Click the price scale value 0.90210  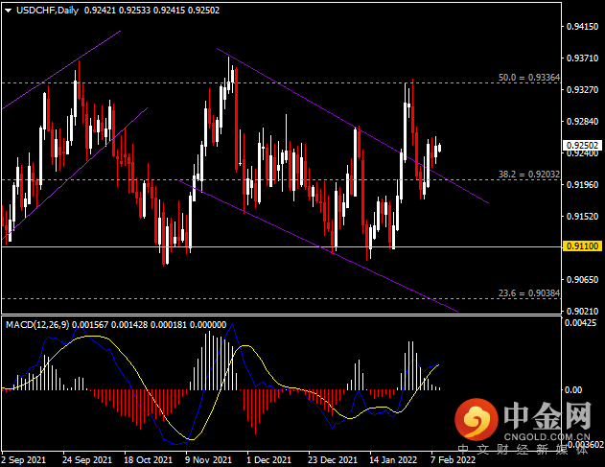[582, 311]
